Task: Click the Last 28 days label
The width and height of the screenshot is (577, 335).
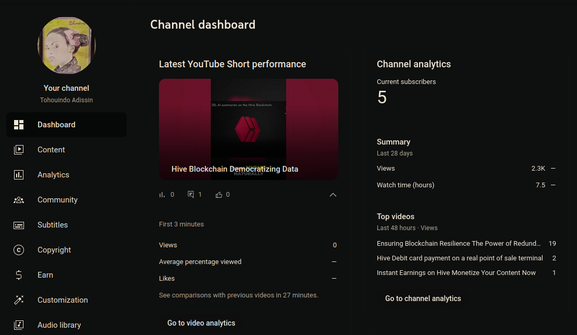Action: click(395, 153)
